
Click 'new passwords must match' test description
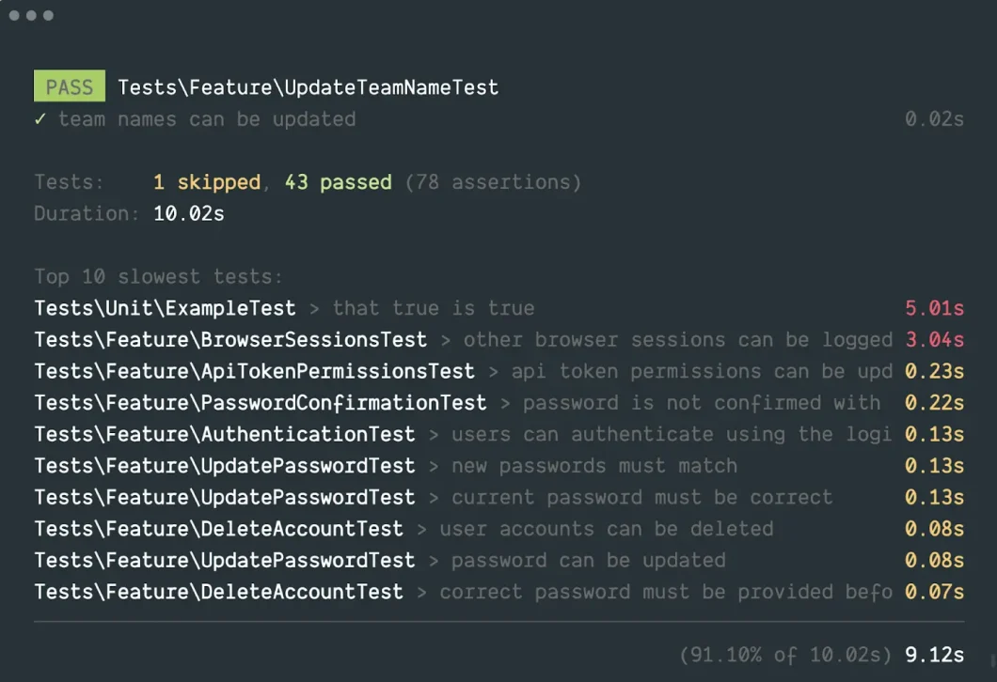[593, 466]
